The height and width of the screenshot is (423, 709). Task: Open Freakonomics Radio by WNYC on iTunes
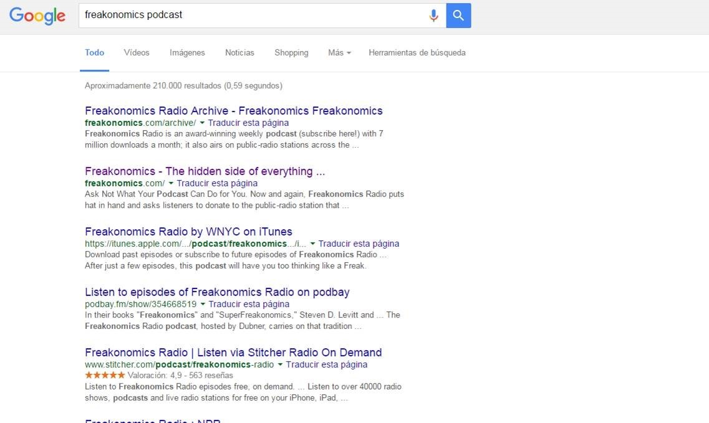(x=188, y=232)
